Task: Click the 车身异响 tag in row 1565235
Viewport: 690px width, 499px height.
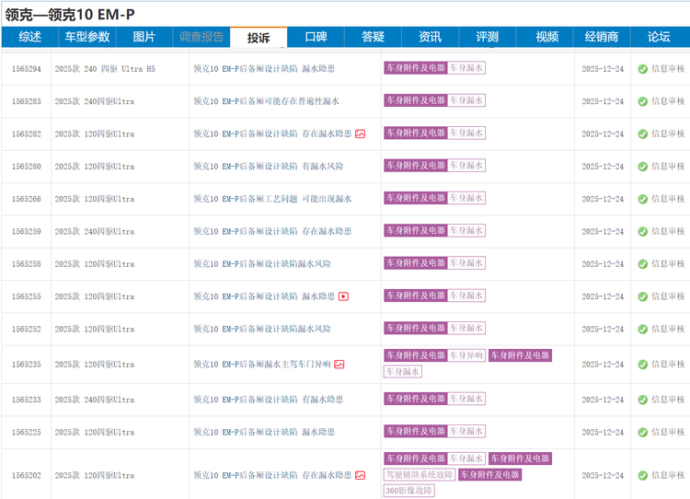Action: (x=466, y=355)
